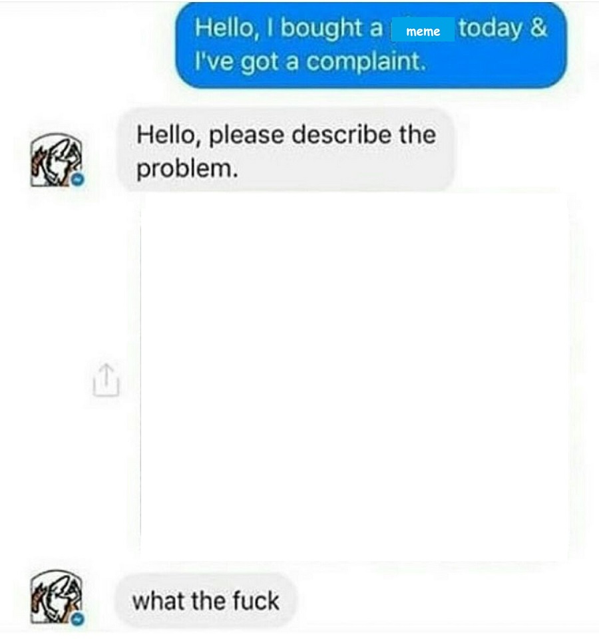Click the 'meme' label in the blue message
599x639 pixels.
(423, 31)
